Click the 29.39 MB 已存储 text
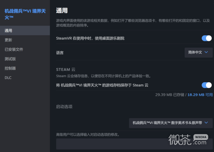Viewport: 214px width, 152px height. click(x=170, y=95)
